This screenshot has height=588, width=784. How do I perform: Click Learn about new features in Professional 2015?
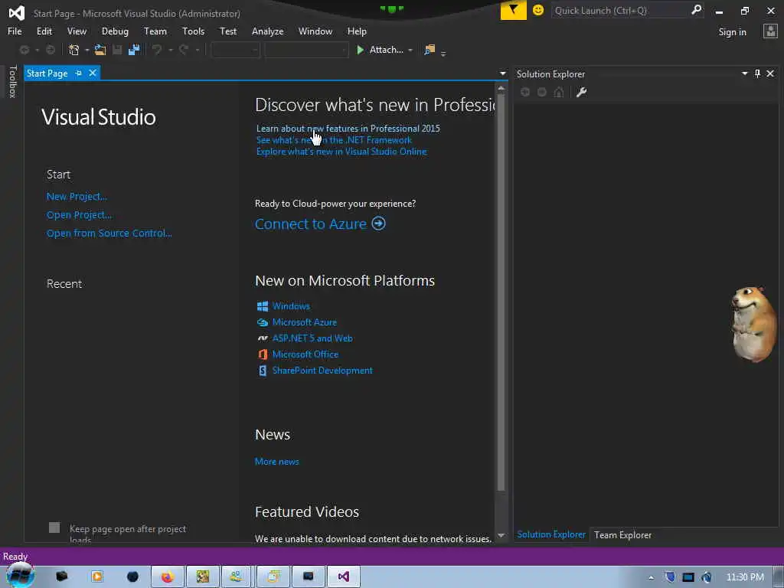click(x=348, y=129)
